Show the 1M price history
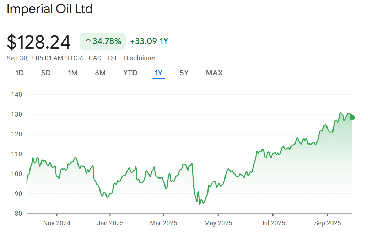Image resolution: width=368 pixels, height=232 pixels. [73, 73]
